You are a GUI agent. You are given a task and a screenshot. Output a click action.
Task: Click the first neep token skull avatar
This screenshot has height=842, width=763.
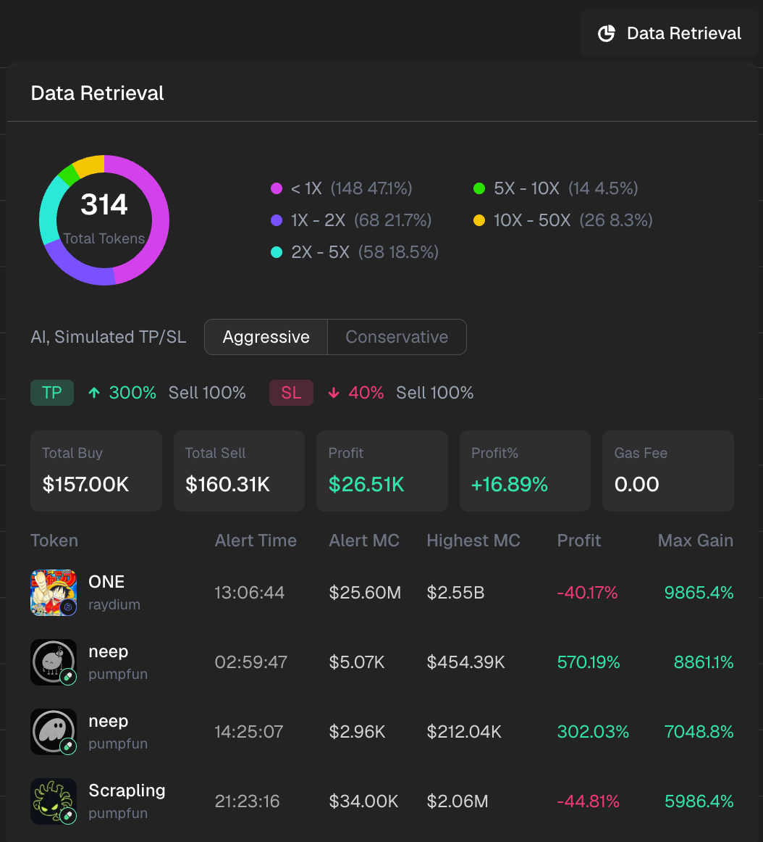point(54,662)
